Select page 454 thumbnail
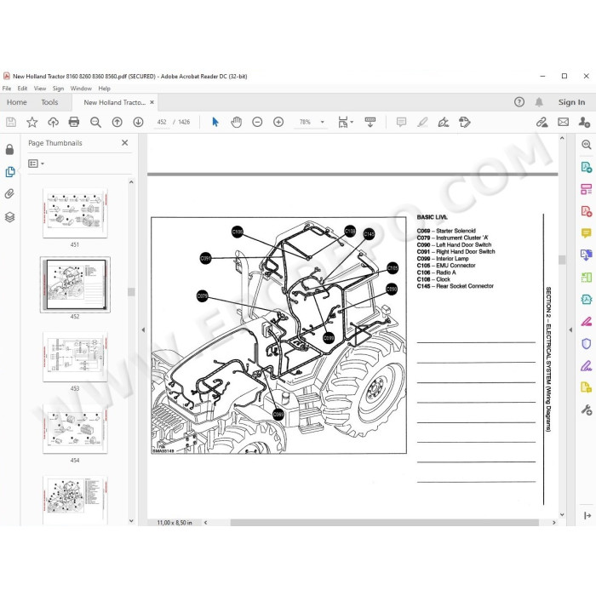This screenshot has width=596, height=596. click(75, 429)
